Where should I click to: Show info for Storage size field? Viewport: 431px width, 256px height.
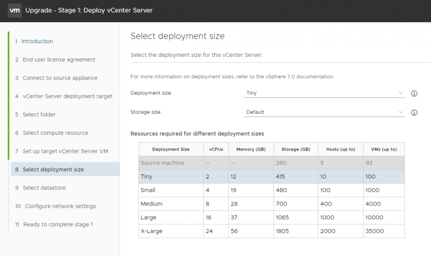tap(414, 112)
